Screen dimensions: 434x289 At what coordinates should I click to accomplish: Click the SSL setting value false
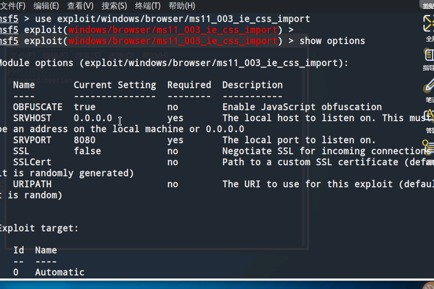[87, 151]
